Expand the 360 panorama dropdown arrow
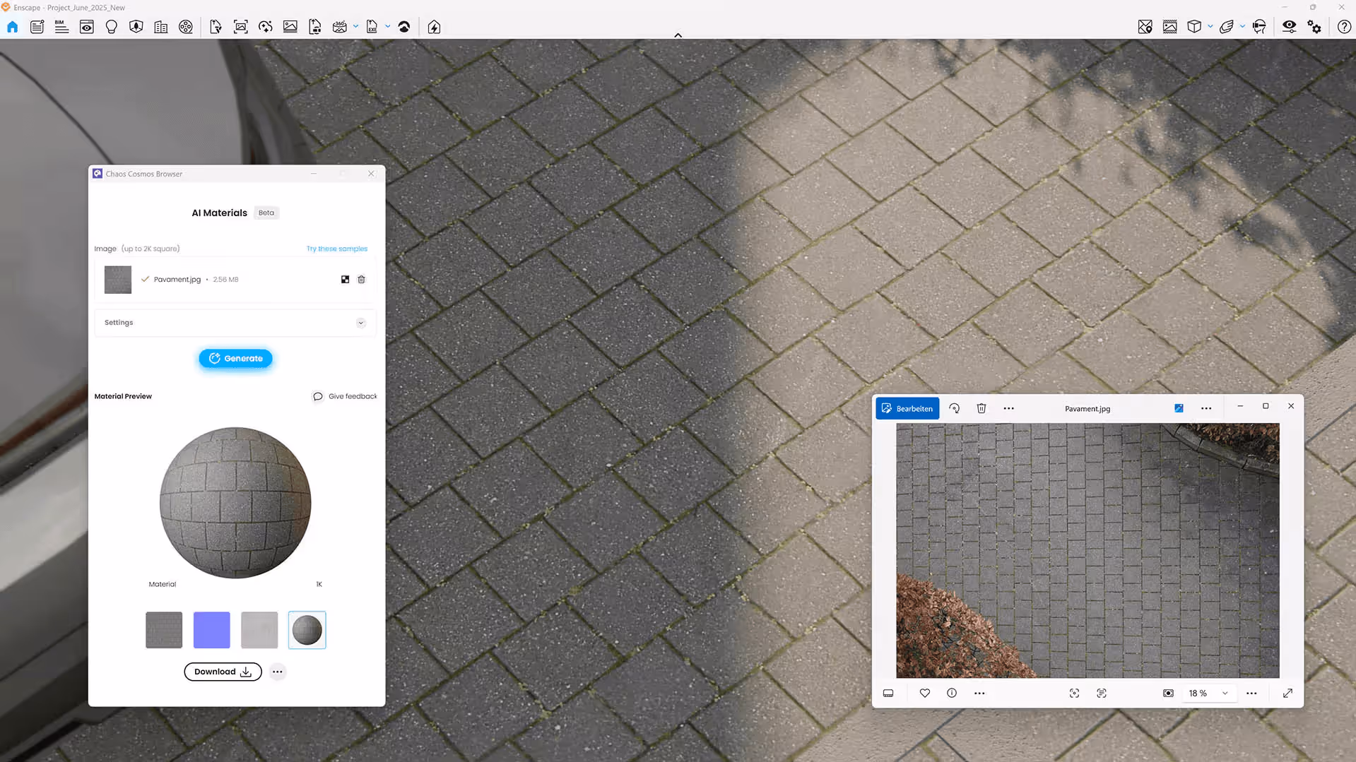 pos(355,27)
